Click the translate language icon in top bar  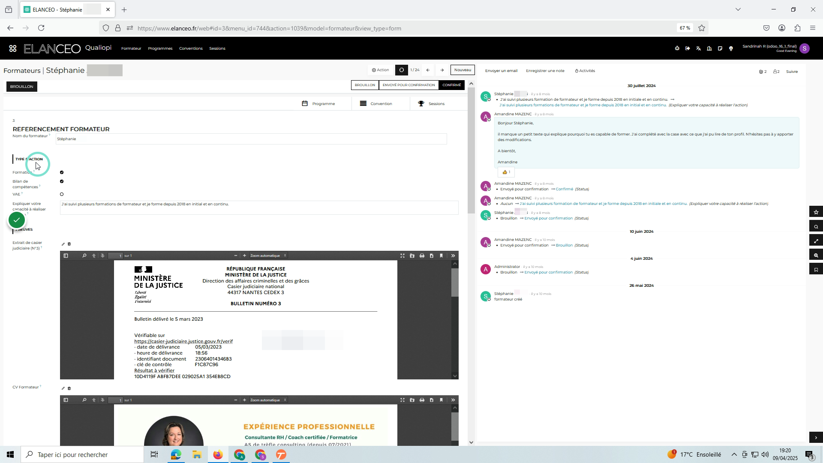(698, 48)
